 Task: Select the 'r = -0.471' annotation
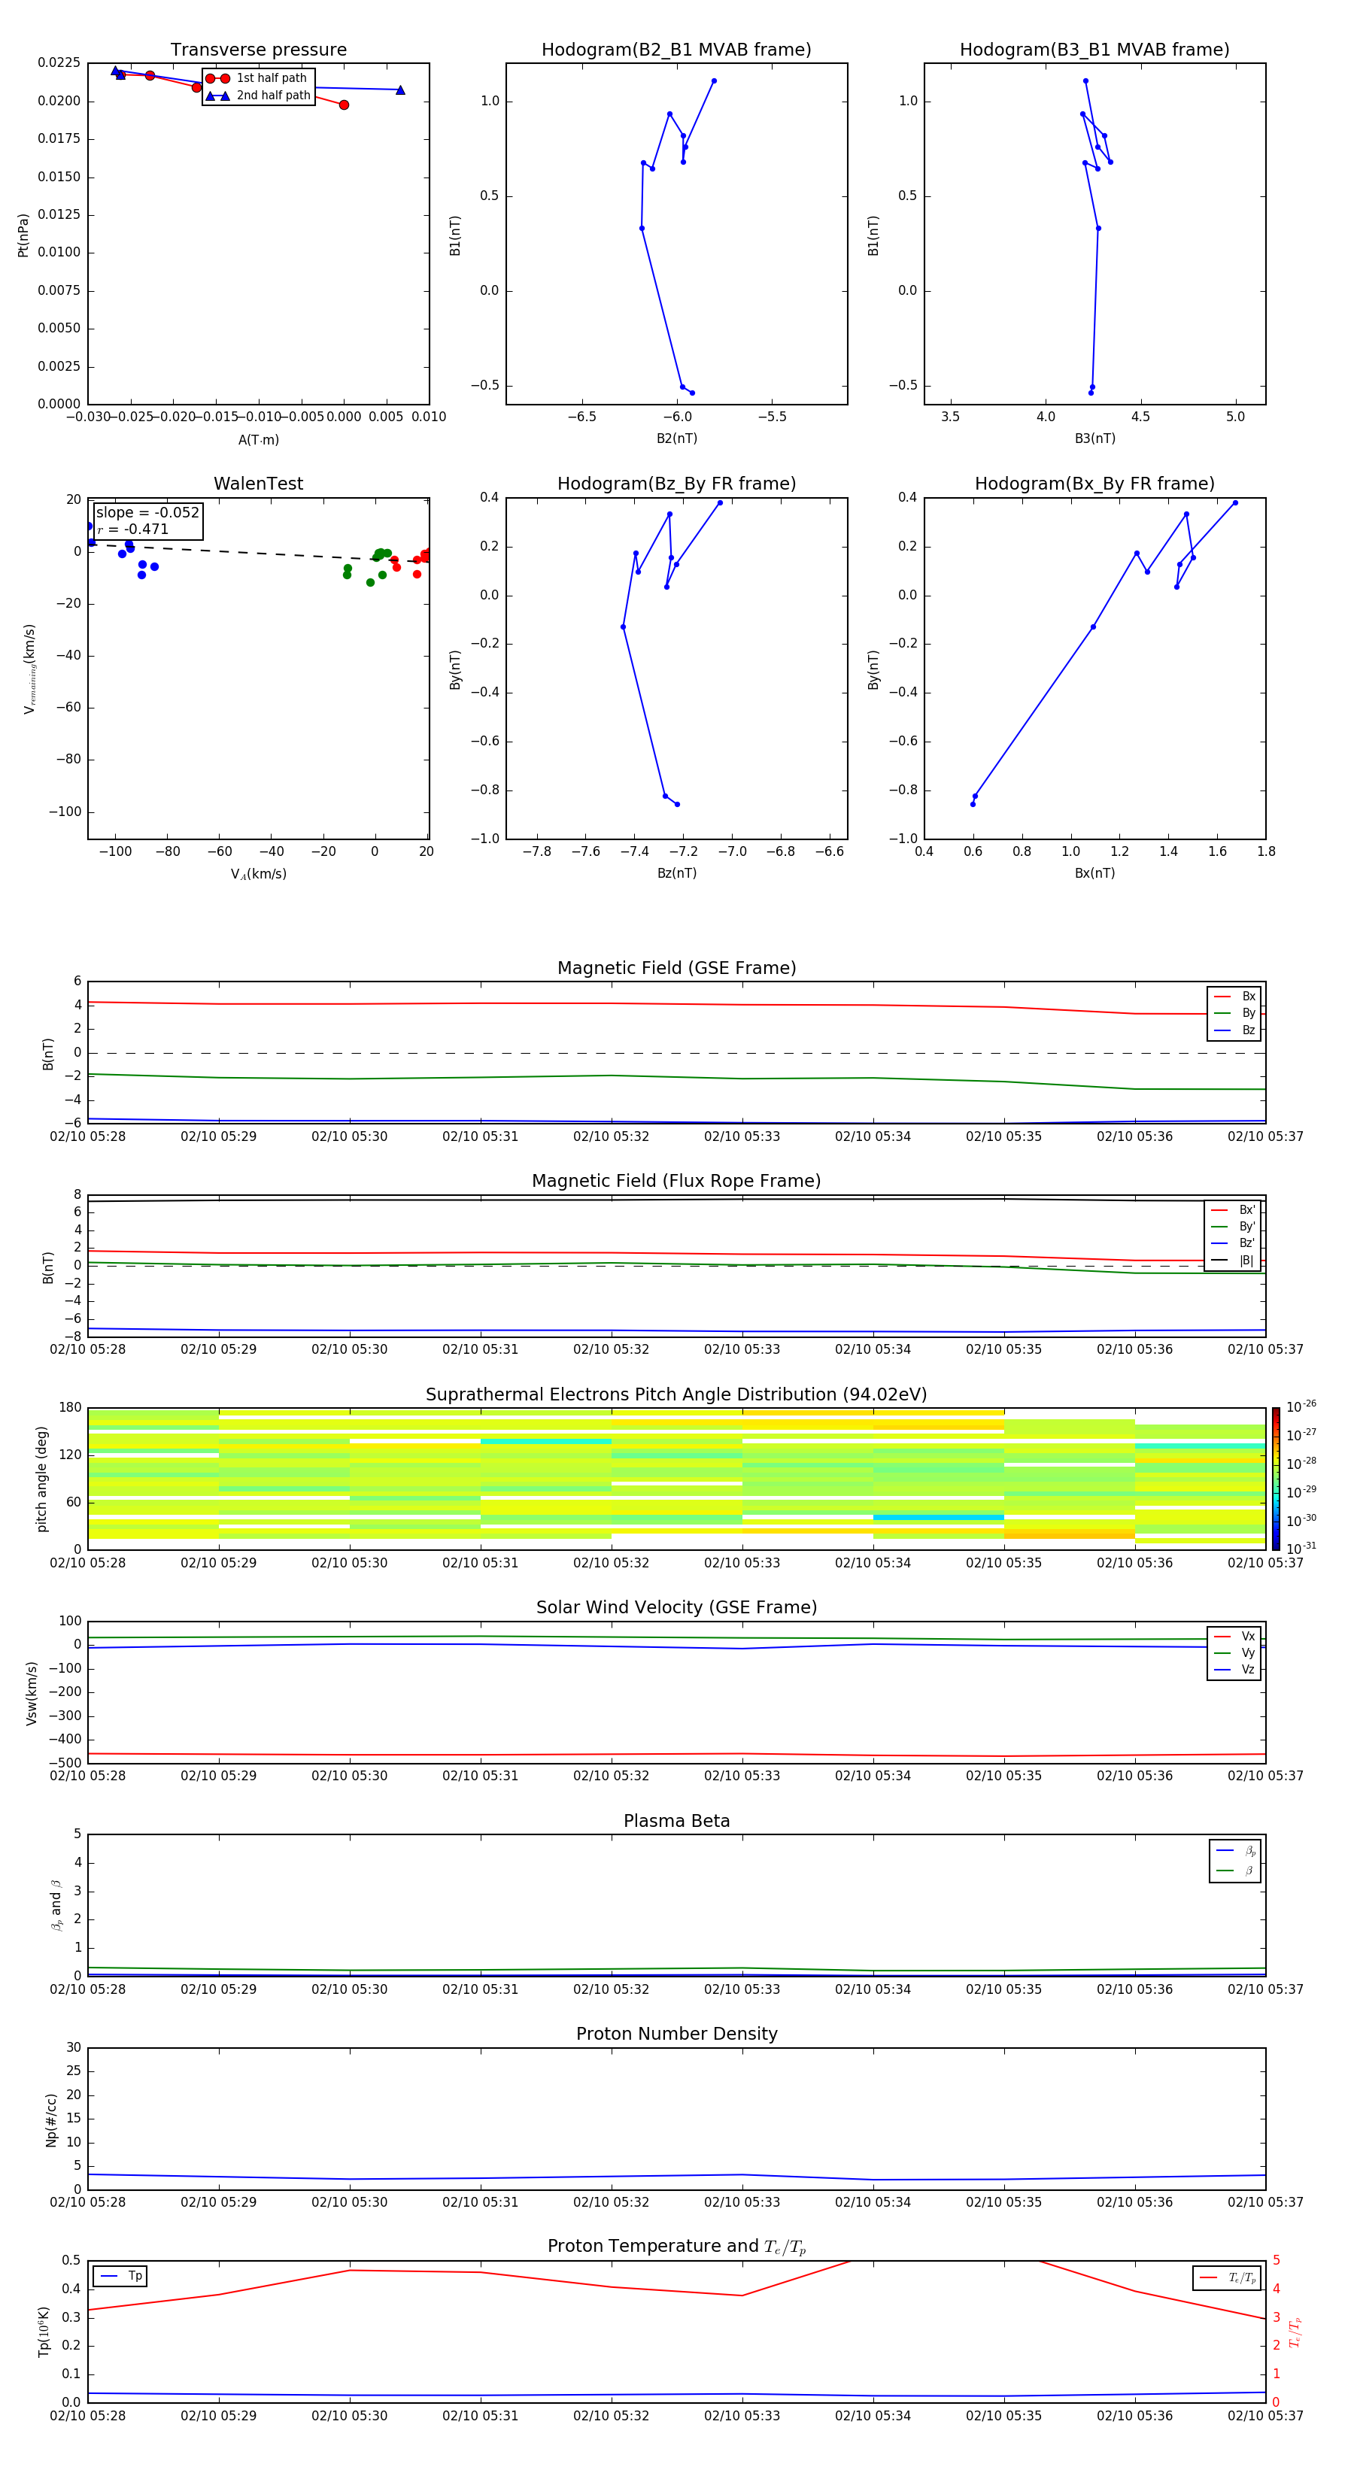coord(133,529)
